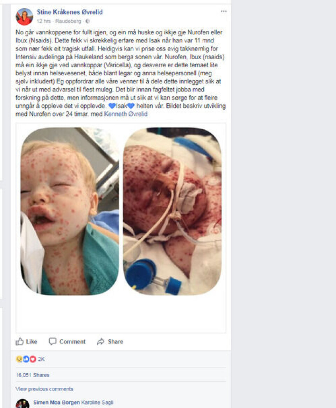Open the left photo of the baby
The image size is (336, 408).
(70, 211)
